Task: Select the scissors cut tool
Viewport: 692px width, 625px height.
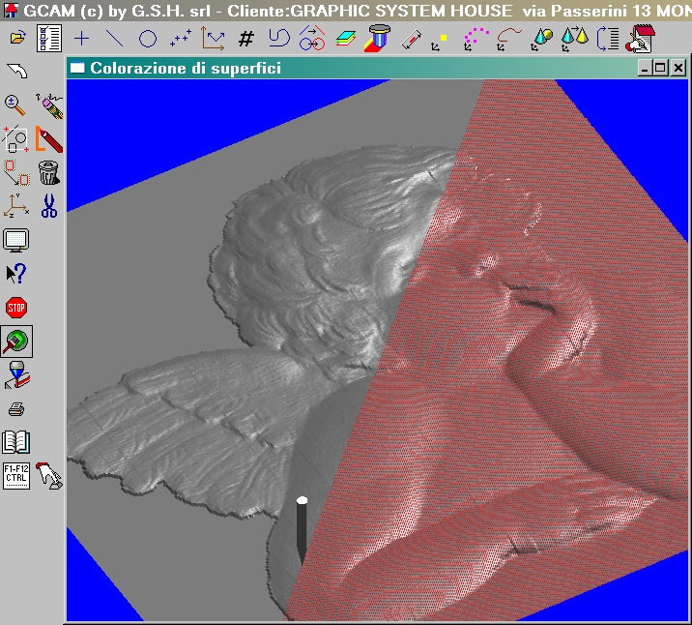Action: 49,206
